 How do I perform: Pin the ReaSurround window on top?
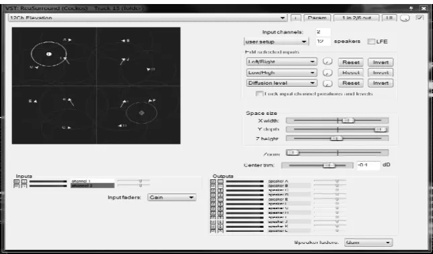coord(412,8)
